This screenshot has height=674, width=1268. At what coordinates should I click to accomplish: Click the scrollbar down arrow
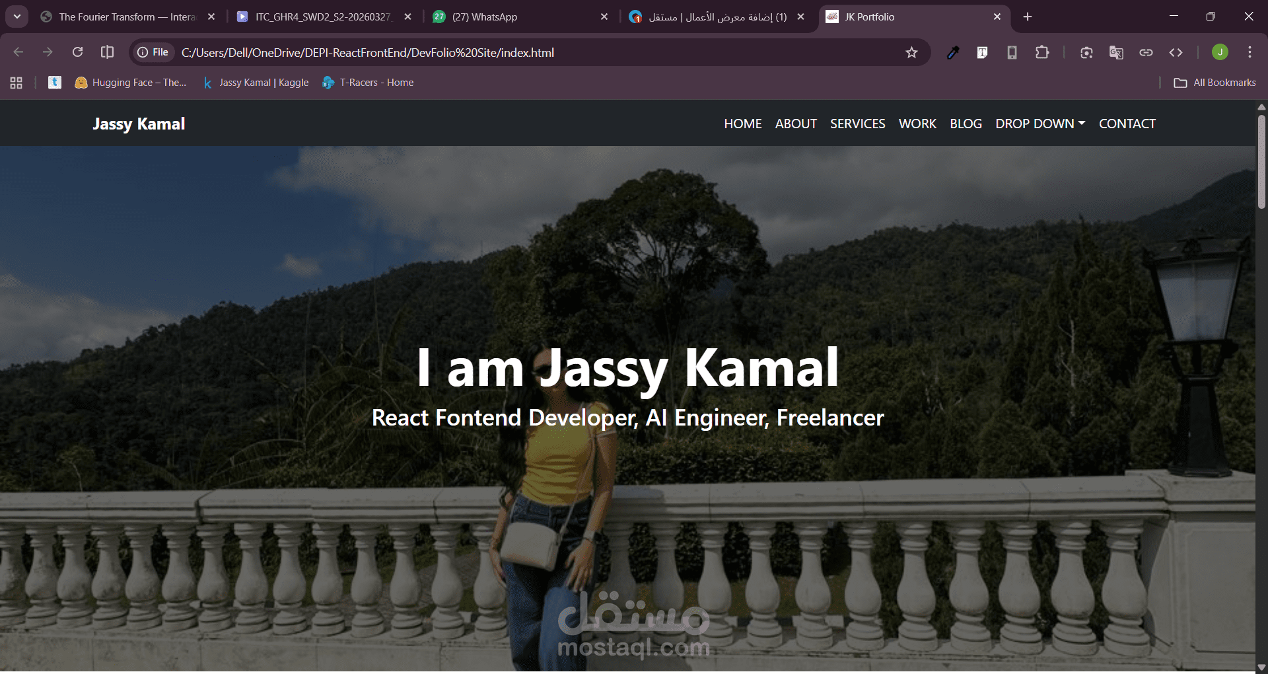pos(1261,667)
